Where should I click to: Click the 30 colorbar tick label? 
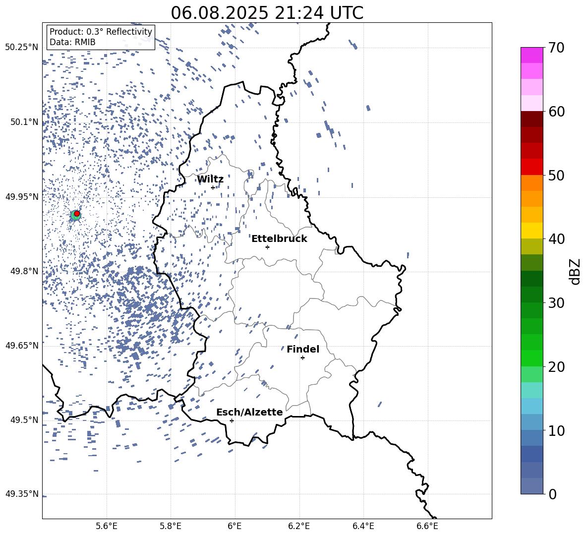tap(556, 303)
